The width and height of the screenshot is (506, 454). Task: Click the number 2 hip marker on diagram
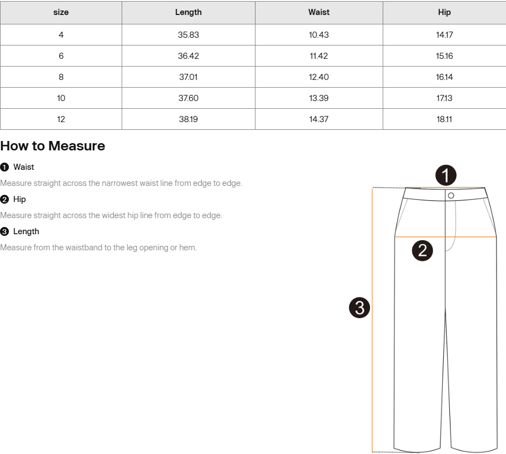[x=423, y=250]
